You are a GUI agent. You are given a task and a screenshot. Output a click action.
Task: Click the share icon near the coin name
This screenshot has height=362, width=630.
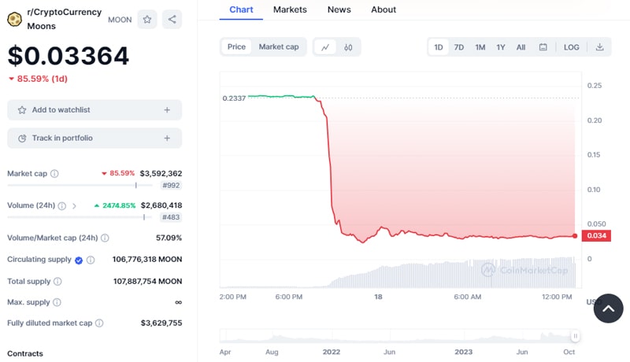click(172, 19)
